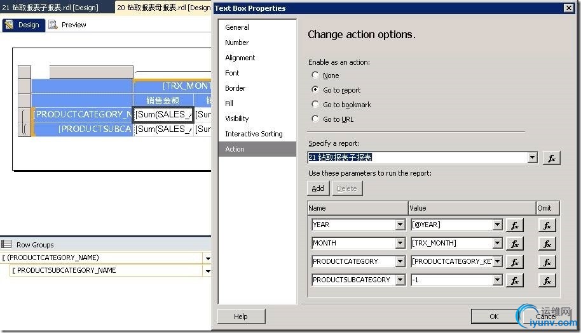Click the Add parameter button

click(318, 188)
